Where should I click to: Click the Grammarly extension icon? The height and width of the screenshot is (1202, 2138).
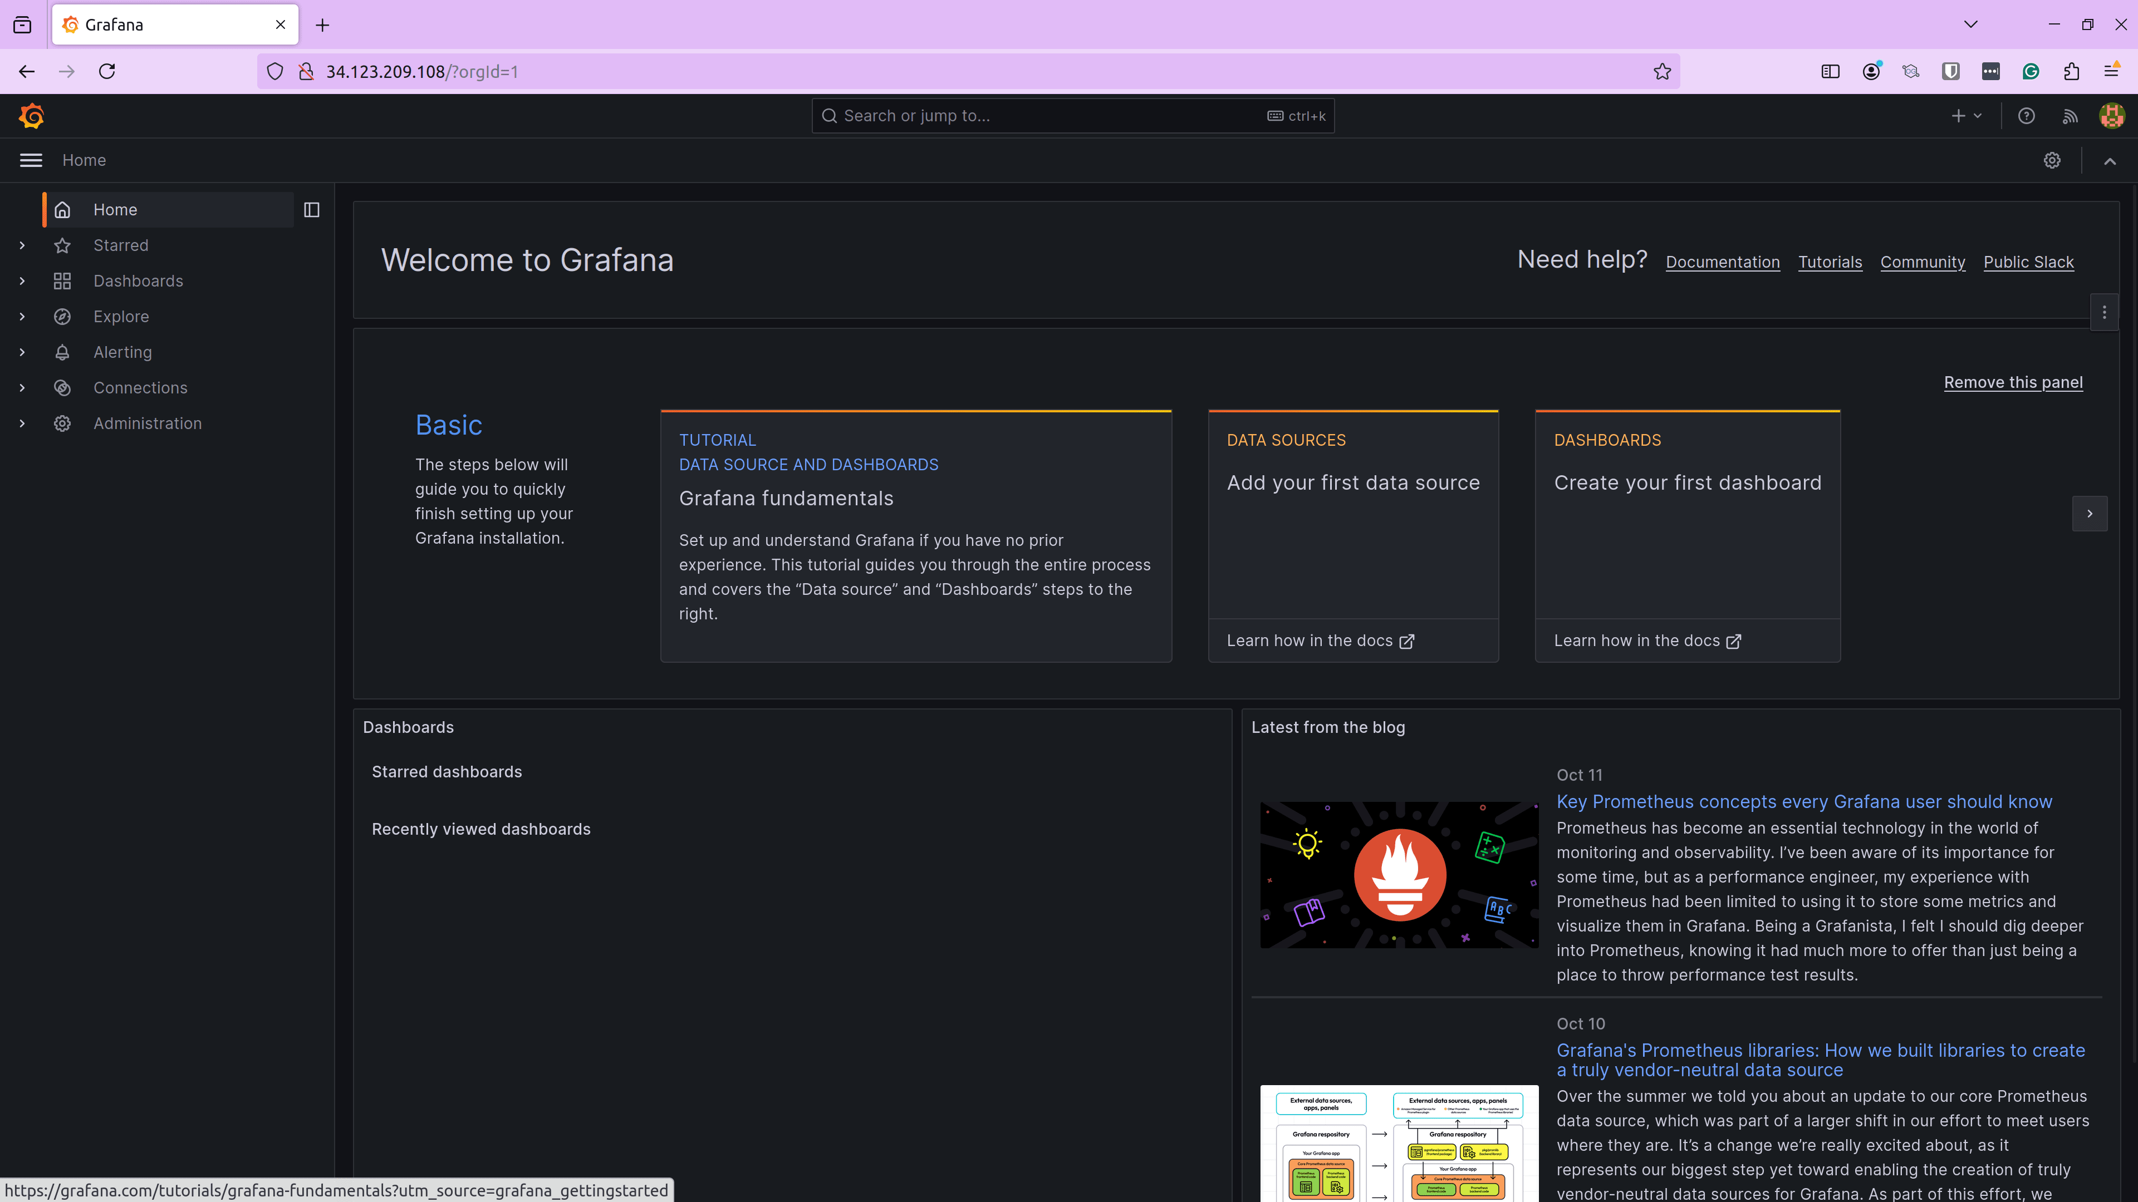(2030, 71)
